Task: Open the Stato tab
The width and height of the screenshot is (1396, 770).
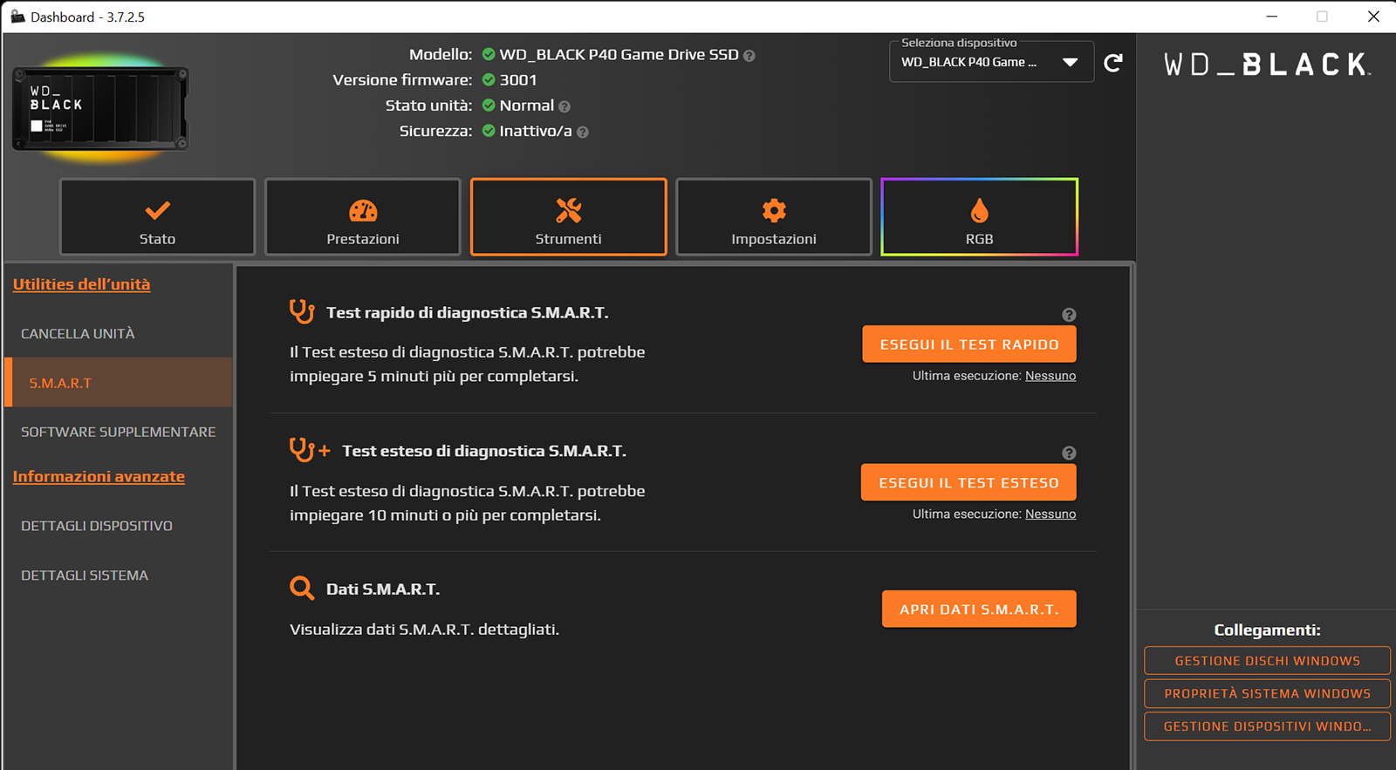Action: (157, 217)
